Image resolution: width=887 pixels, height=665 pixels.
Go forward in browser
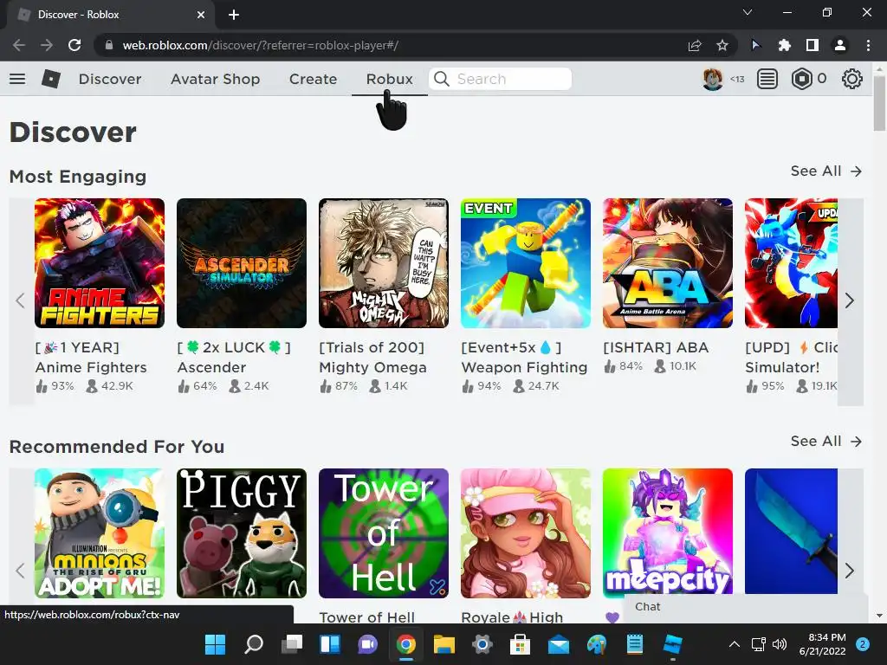pyautogui.click(x=47, y=45)
